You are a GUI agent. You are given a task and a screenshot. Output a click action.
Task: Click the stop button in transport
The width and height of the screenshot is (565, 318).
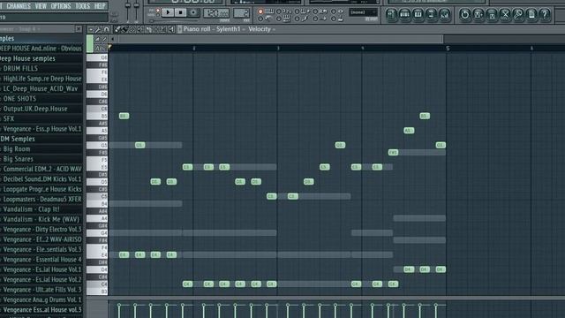(180, 12)
